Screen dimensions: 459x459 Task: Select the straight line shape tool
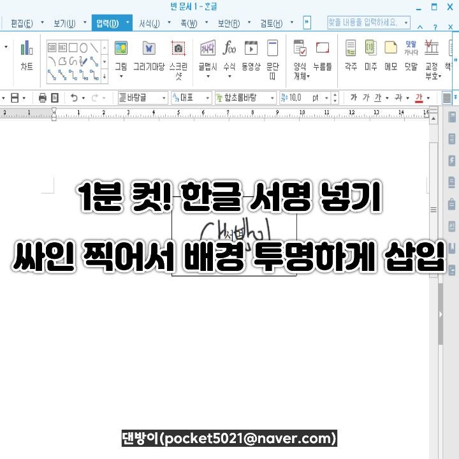(94, 48)
